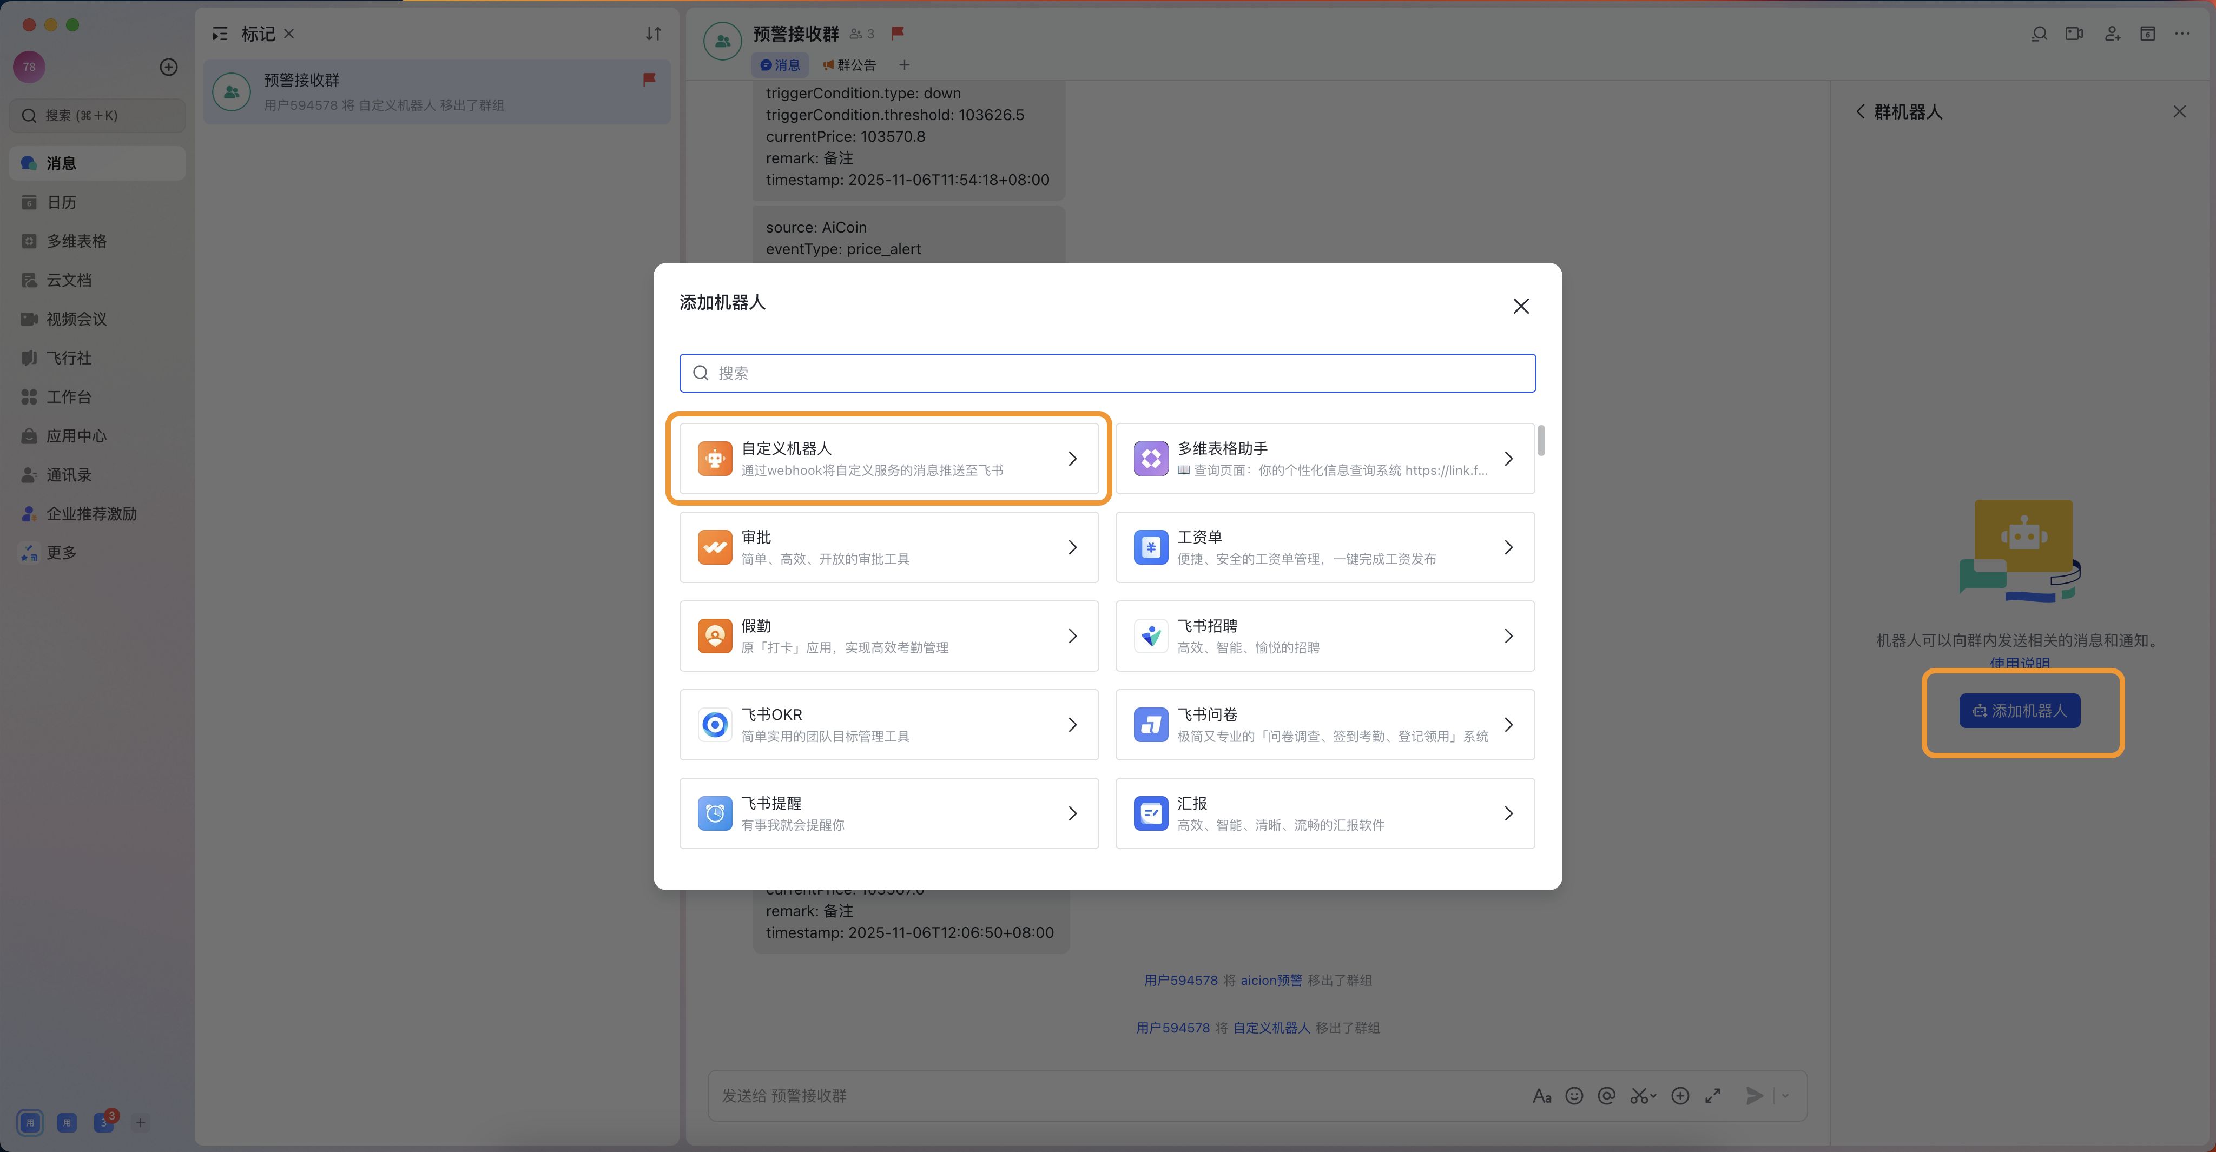
Task: Open the 使用说明 link
Action: [x=2021, y=662]
